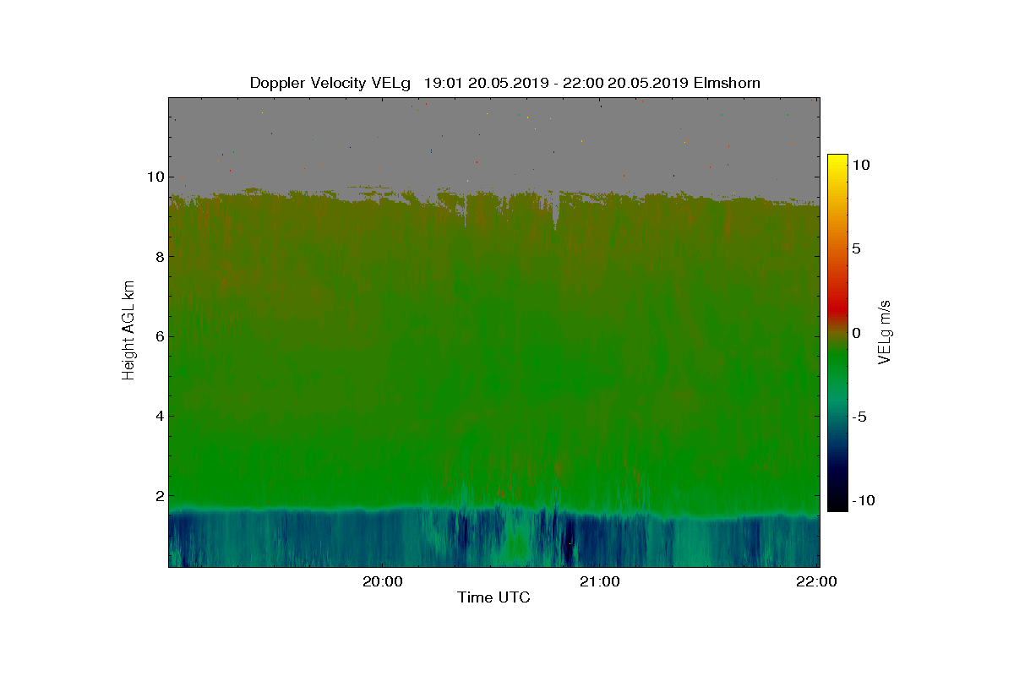Click the "Time UTC" axis label

pyautogui.click(x=493, y=597)
